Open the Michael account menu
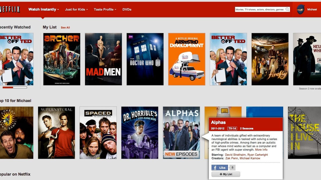This screenshot has width=321, height=180. 312,9
